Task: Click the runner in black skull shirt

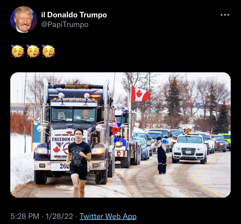Action: coord(79,163)
